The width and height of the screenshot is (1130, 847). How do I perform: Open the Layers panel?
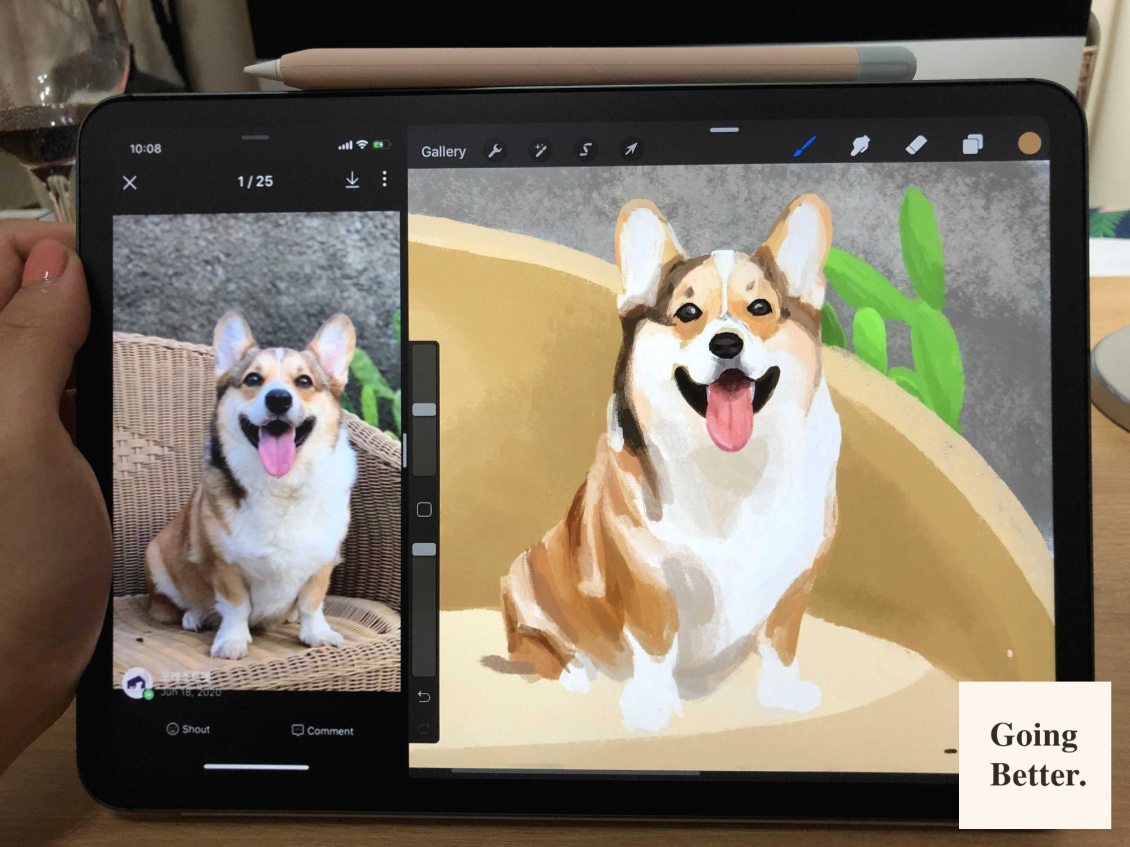click(x=972, y=145)
